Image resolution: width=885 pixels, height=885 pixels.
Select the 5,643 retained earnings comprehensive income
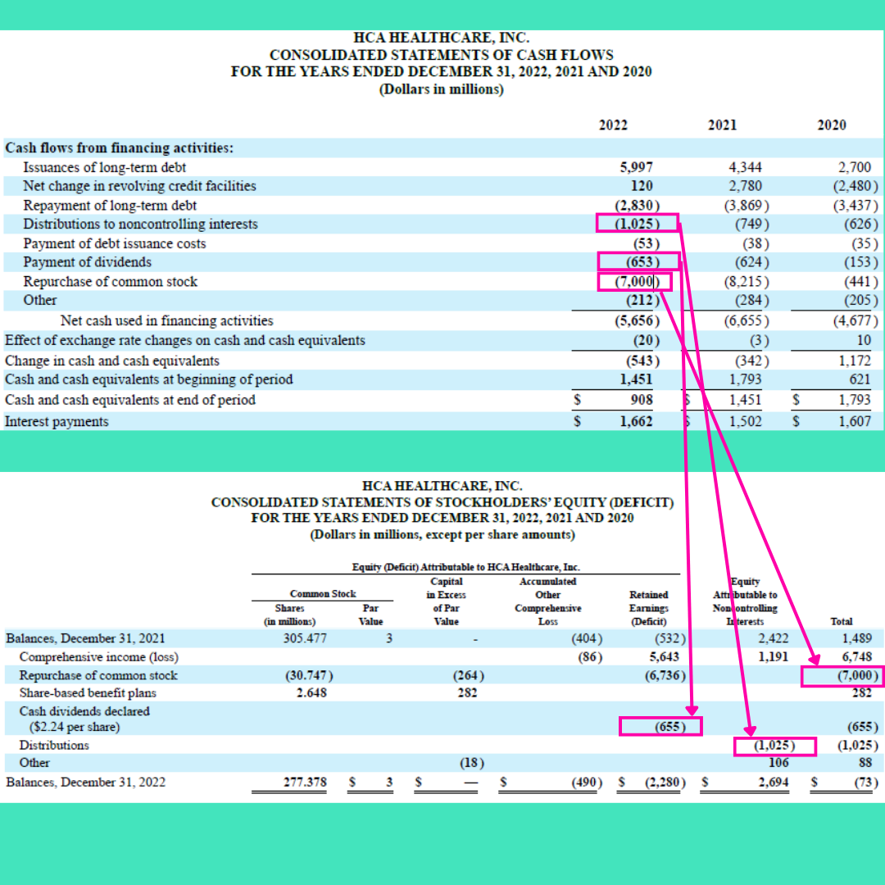[665, 657]
